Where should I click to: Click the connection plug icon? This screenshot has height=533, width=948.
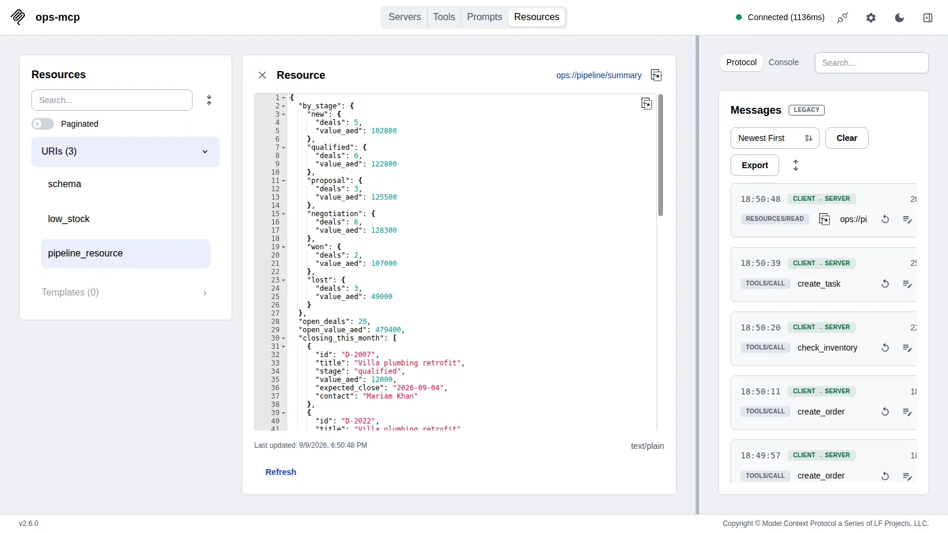tap(843, 18)
